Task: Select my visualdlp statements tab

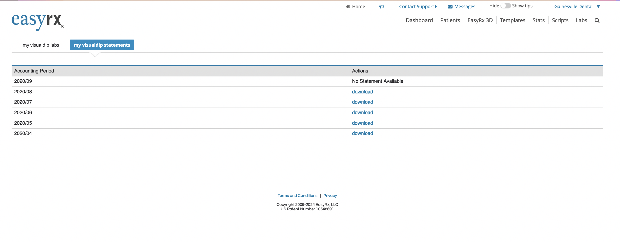Action: tap(102, 45)
